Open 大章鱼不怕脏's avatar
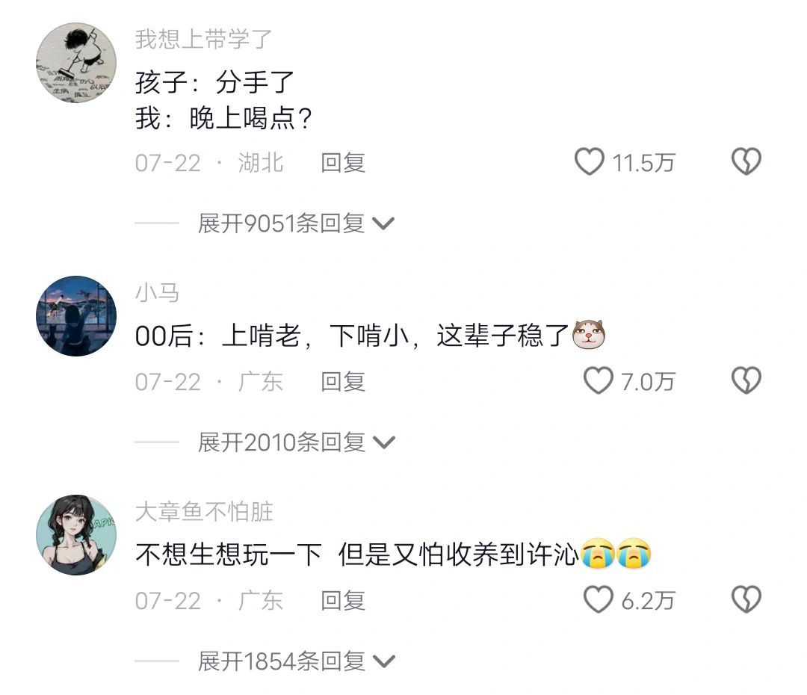 (76, 535)
